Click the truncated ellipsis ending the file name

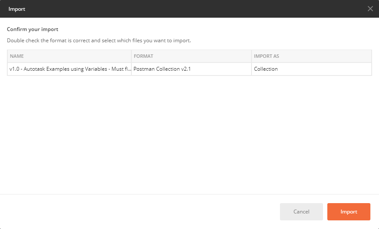(x=129, y=69)
